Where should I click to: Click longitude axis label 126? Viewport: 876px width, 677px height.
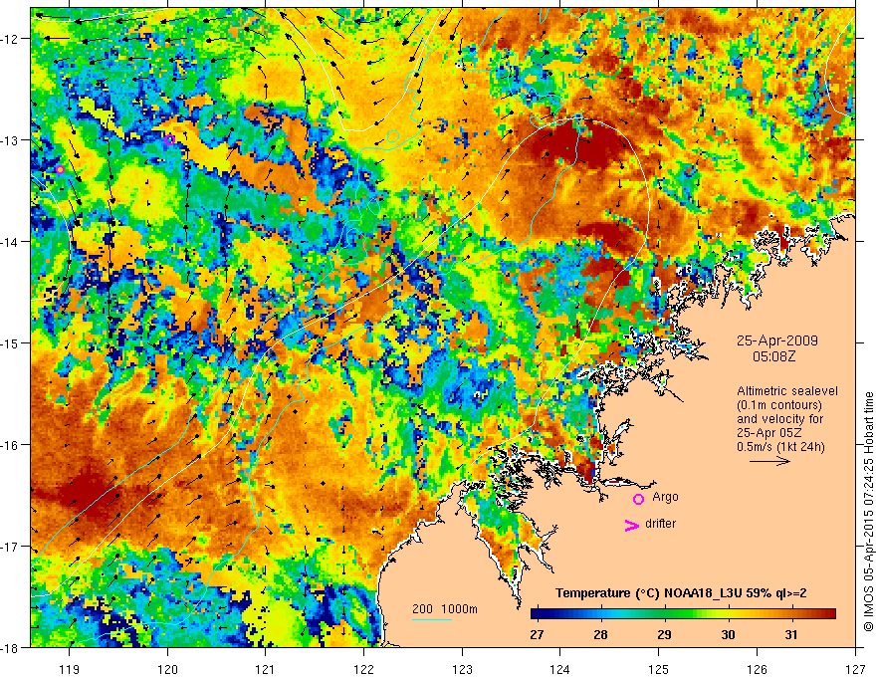(757, 669)
